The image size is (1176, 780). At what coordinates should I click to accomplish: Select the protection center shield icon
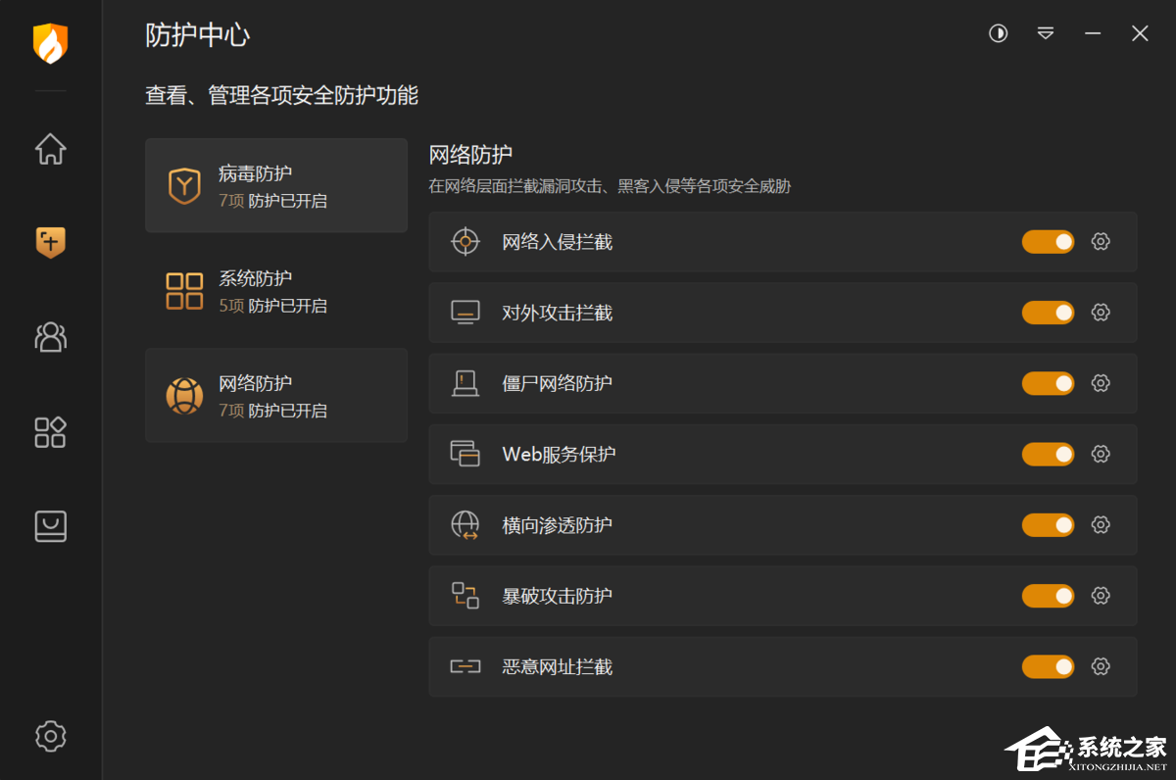[50, 243]
